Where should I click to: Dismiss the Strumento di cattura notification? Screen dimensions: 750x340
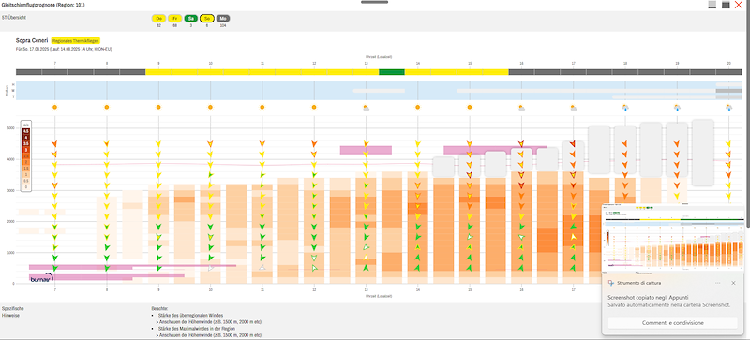734,283
